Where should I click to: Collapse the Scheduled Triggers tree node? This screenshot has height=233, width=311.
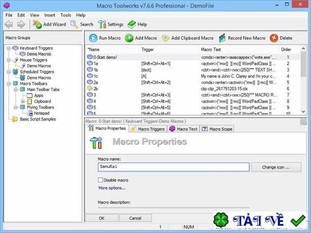(x=9, y=72)
